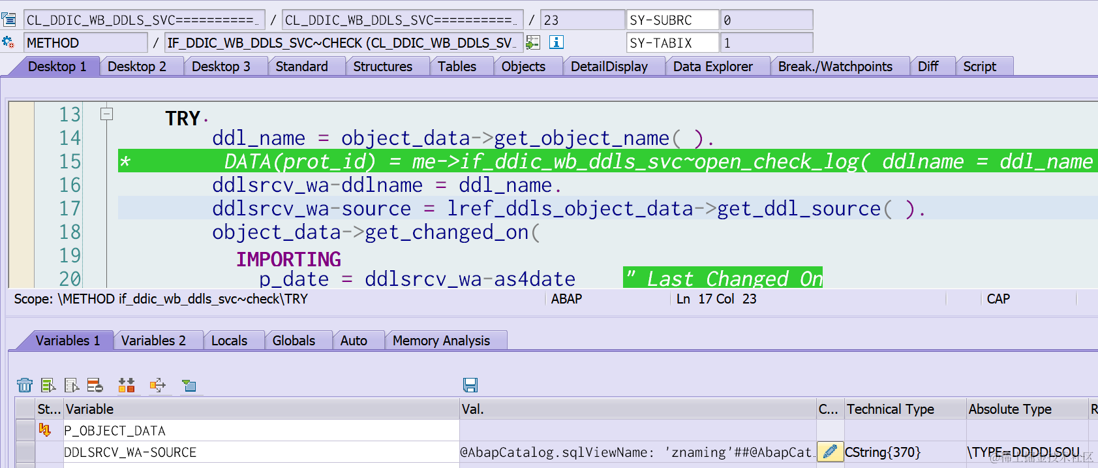Click the Ln 17 Col 23 status entry
This screenshot has width=1098, height=468.
coord(716,299)
